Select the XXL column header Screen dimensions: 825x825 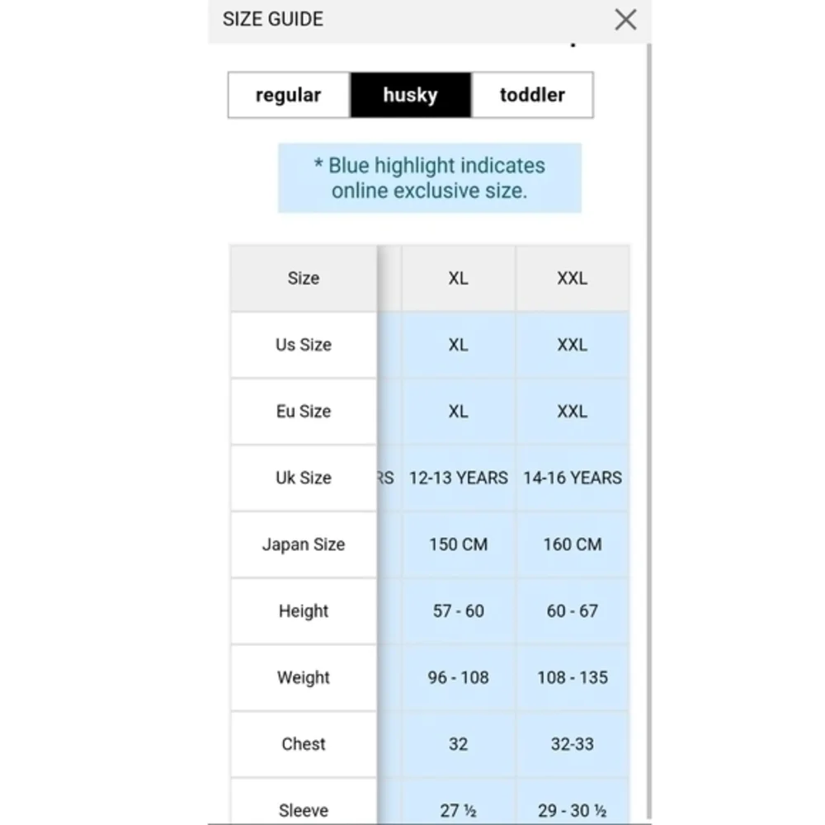pyautogui.click(x=573, y=278)
